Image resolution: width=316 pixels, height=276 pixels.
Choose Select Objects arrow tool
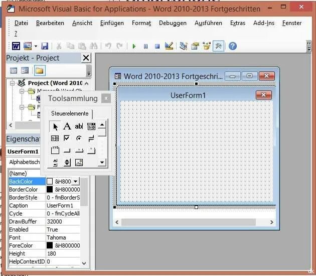(x=55, y=126)
